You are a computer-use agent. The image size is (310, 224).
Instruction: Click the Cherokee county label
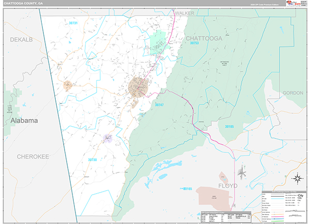(x=32, y=156)
